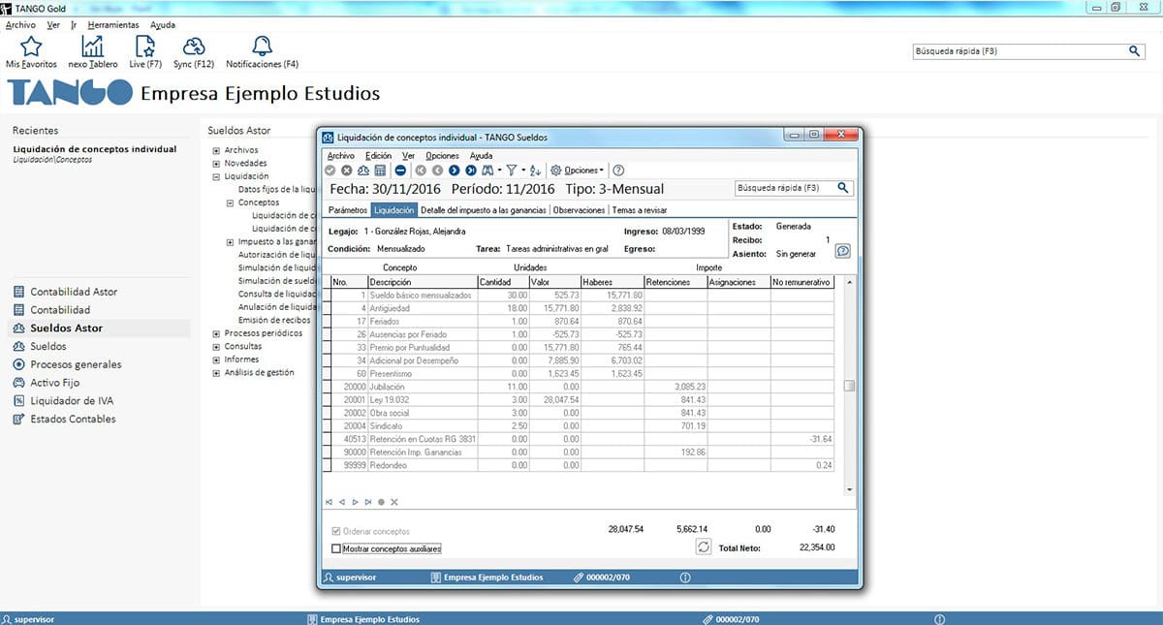Open the nexo Tablero chart icon
1163x625 pixels.
tap(93, 46)
